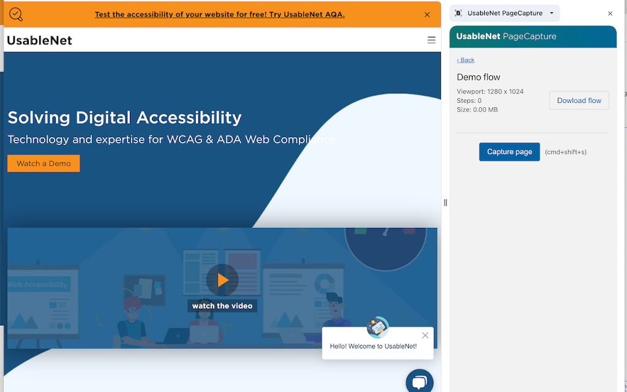Click the Size: 0.00 MB text
Viewport: 627px width, 392px height.
pos(477,110)
